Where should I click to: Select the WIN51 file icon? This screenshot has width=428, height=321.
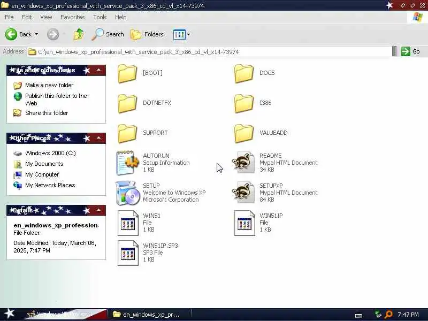click(x=128, y=223)
